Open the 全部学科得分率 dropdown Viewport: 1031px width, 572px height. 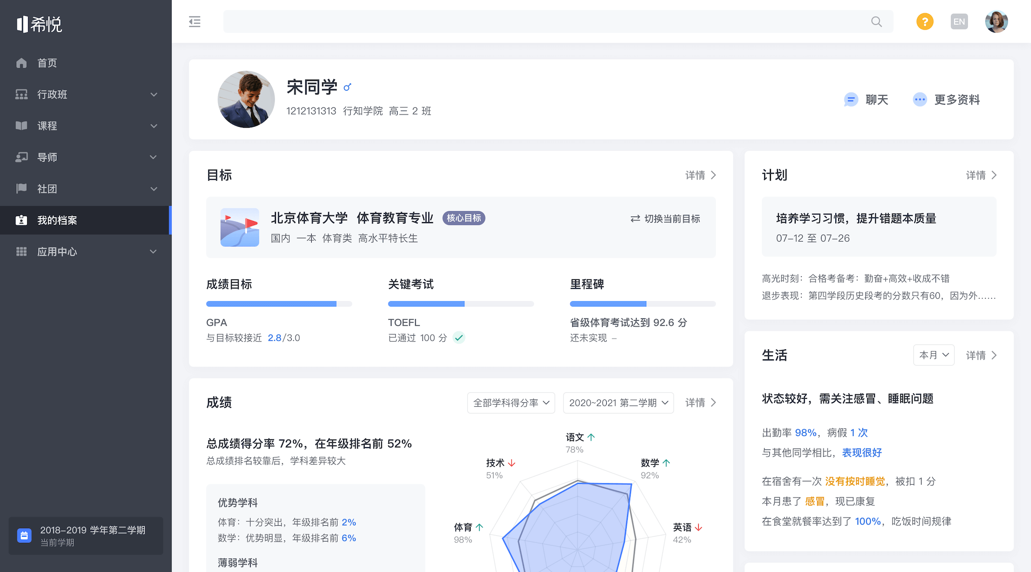(x=511, y=403)
